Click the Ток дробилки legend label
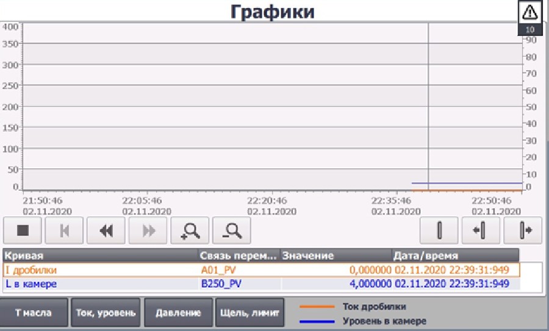Screen dimensions: 549x331 (375, 307)
